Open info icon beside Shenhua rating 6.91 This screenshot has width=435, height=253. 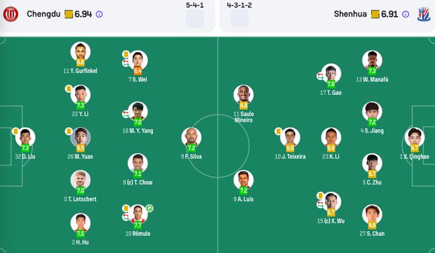[405, 14]
